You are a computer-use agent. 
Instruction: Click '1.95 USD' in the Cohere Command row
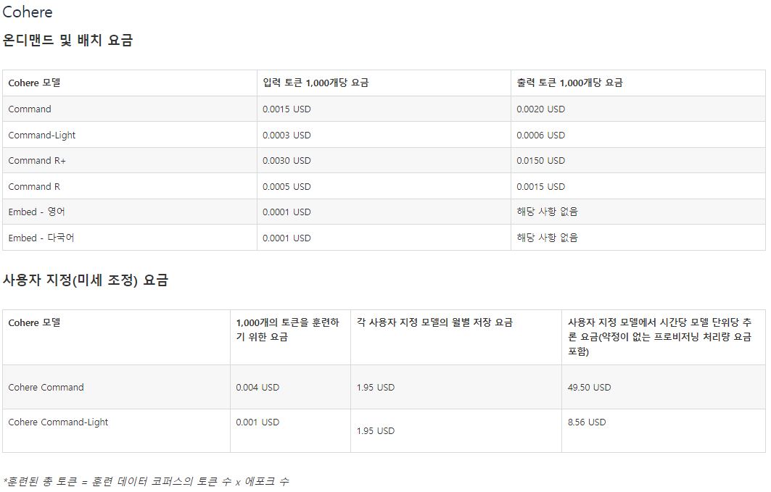(x=376, y=388)
